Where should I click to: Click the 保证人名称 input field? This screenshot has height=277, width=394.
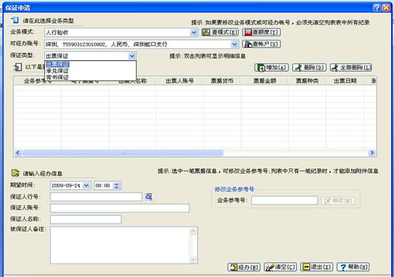point(85,219)
